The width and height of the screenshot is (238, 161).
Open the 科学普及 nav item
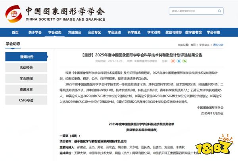pyautogui.click(x=134, y=32)
